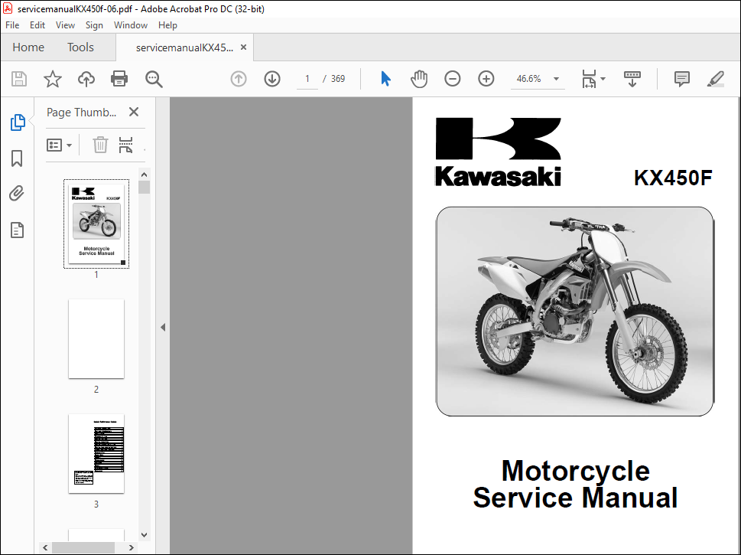Add a comment with speech bubble icon

(x=681, y=79)
